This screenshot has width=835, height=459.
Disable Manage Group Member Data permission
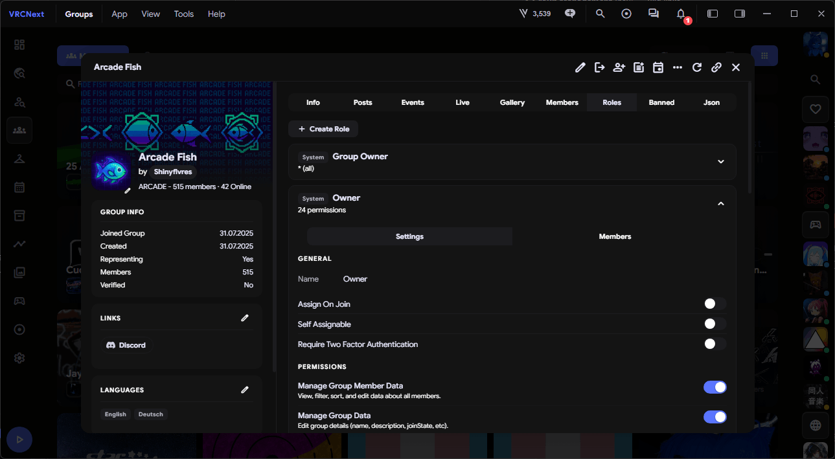[715, 387]
